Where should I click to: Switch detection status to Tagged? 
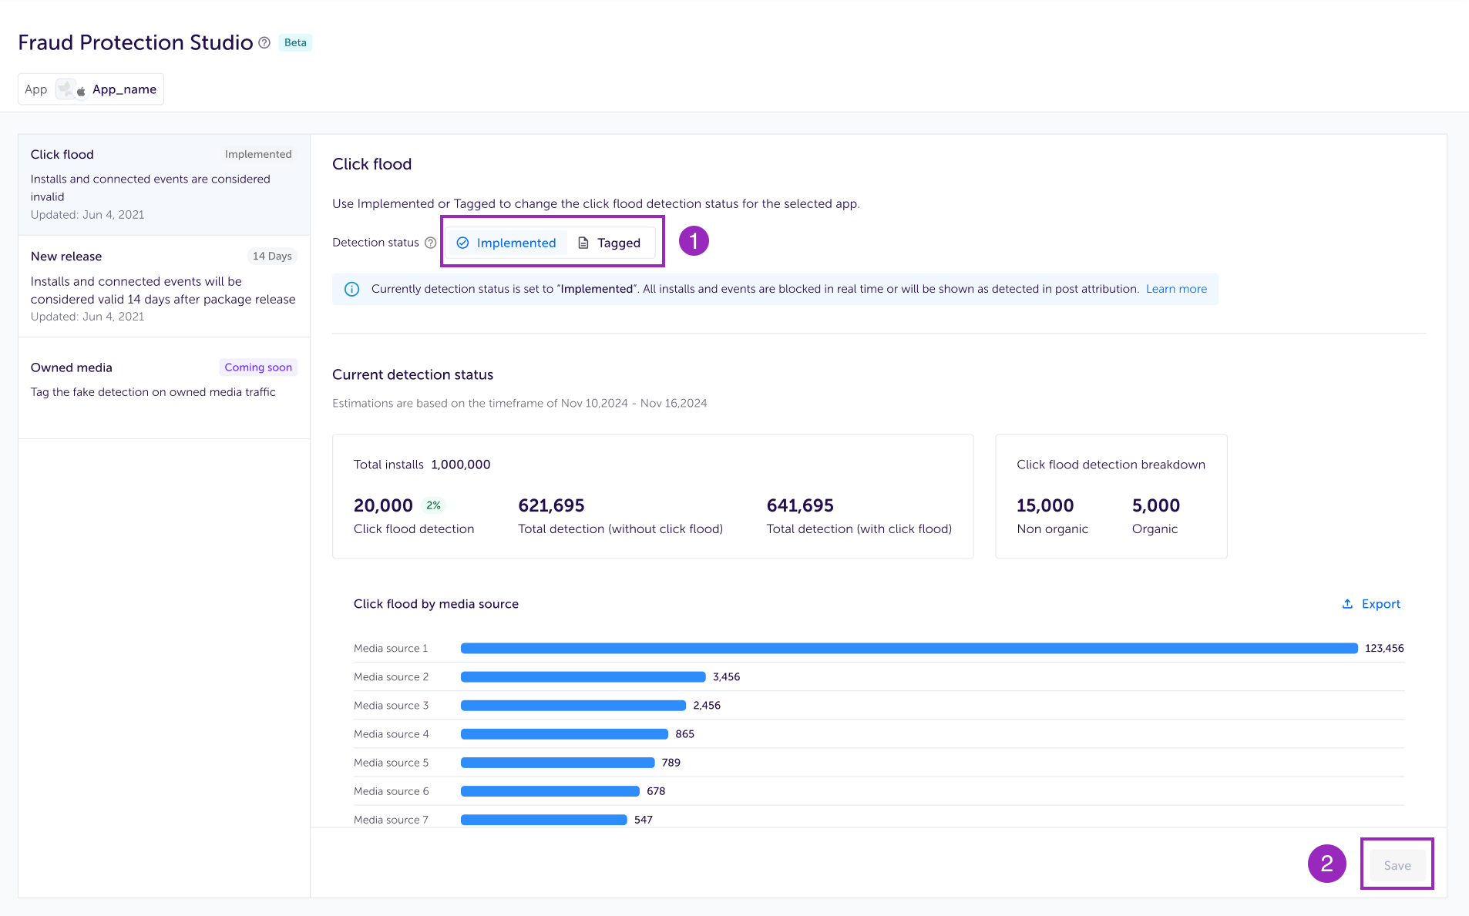pyautogui.click(x=610, y=243)
